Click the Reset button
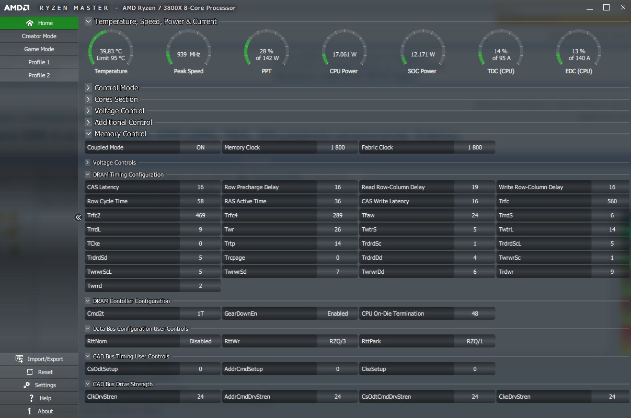The width and height of the screenshot is (631, 418). point(39,372)
